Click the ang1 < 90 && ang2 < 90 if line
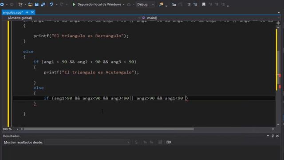284x160 pixels. (85, 62)
